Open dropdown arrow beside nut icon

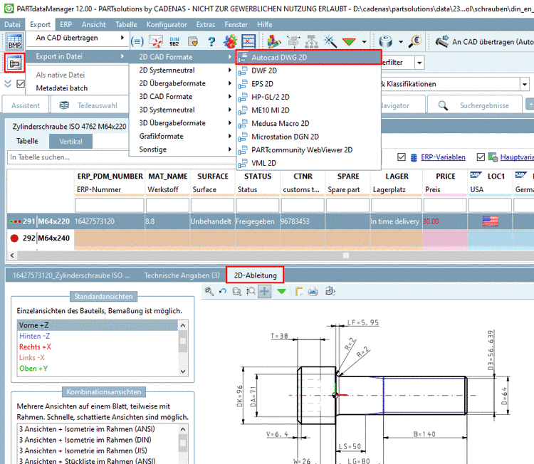[x=401, y=42]
